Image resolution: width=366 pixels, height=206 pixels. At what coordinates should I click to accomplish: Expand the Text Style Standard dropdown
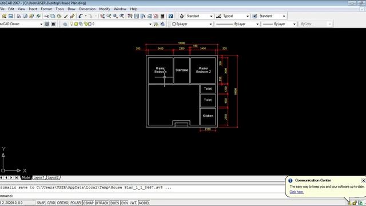[211, 16]
